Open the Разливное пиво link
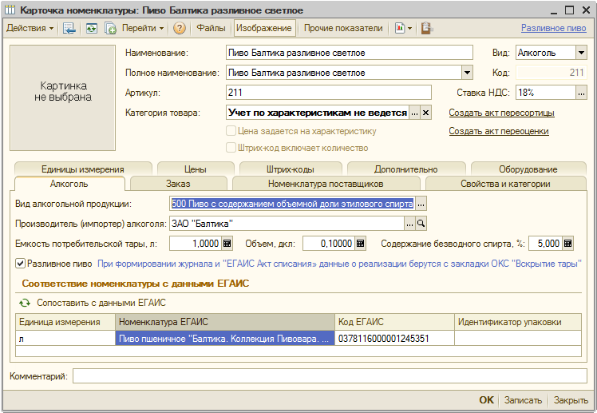 [554, 28]
